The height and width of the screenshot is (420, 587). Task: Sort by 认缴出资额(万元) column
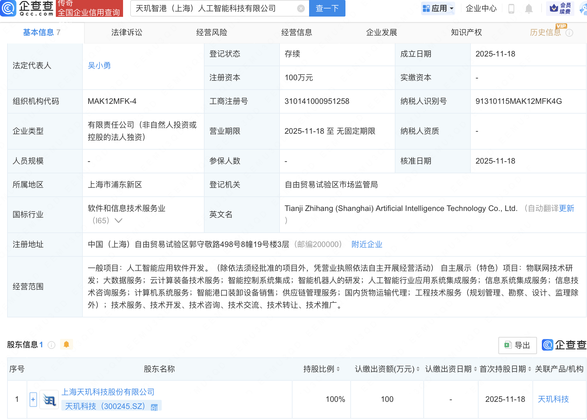[418, 369]
